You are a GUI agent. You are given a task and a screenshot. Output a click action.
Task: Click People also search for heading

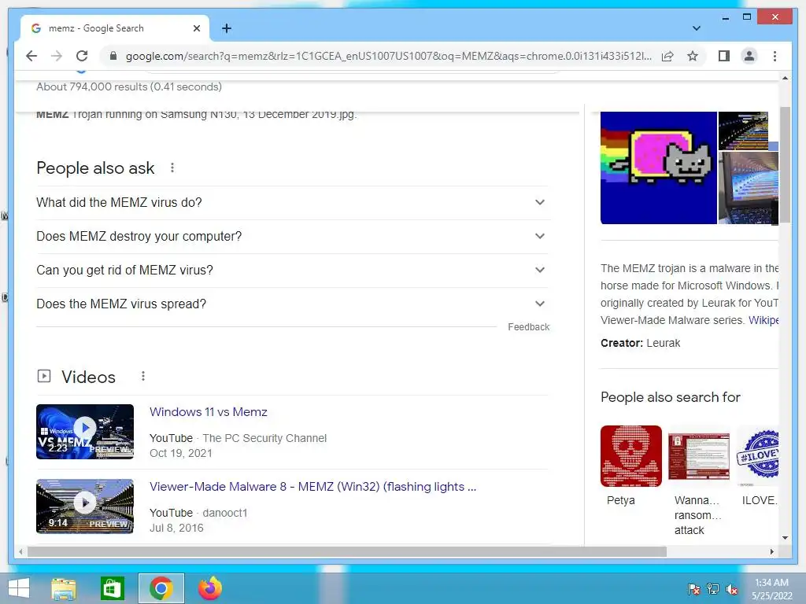671,397
